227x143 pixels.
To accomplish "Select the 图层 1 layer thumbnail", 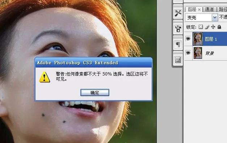I will (x=198, y=39).
